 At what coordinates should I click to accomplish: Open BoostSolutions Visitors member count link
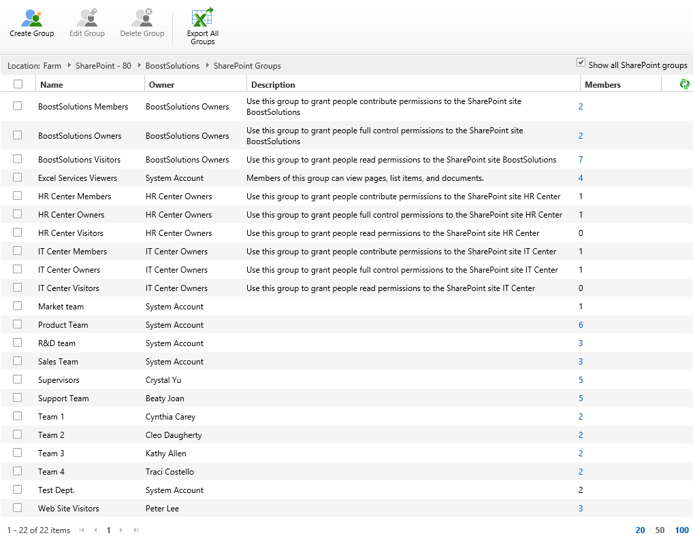coord(581,160)
